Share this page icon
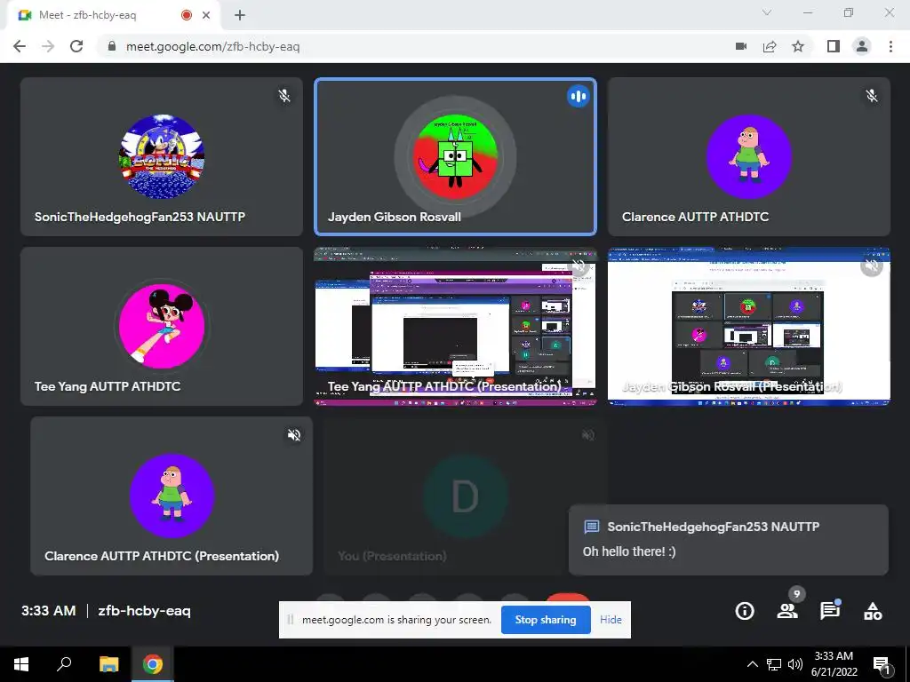This screenshot has height=682, width=910. [770, 46]
